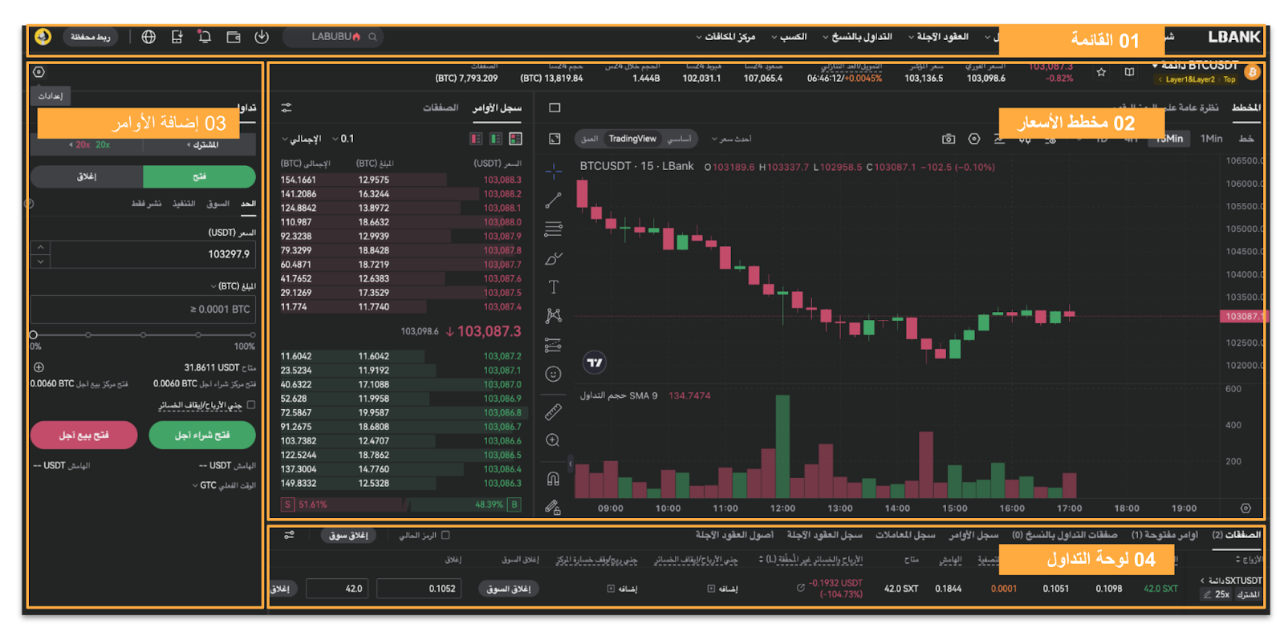Switch to order history tab

pos(973,535)
